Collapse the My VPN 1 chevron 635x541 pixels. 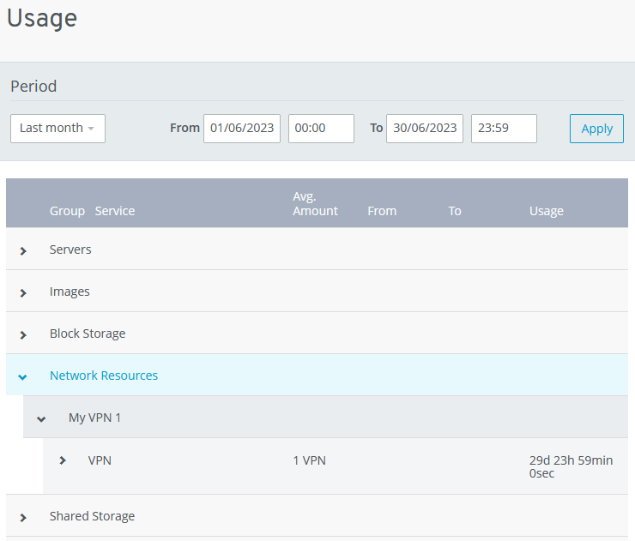[41, 418]
